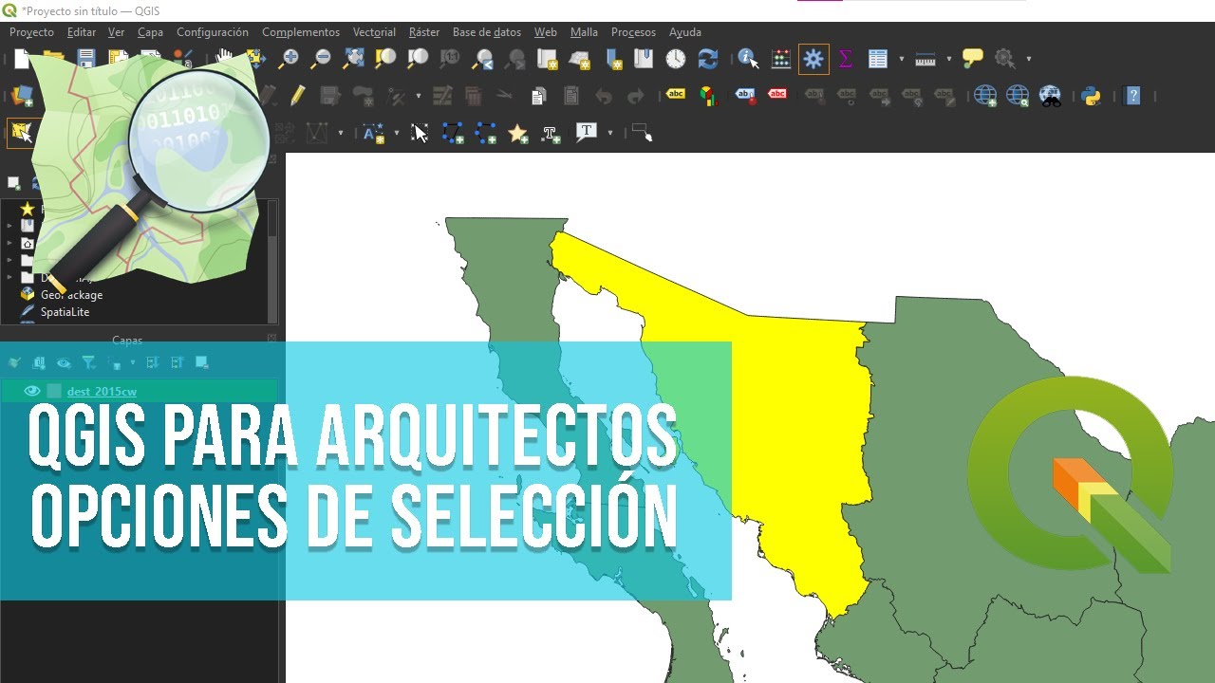Click Zoom Last icon
This screenshot has width=1215, height=683.
tap(483, 59)
